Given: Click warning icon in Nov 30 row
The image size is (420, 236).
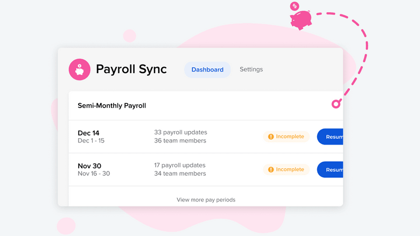Looking at the screenshot, I should pos(271,169).
